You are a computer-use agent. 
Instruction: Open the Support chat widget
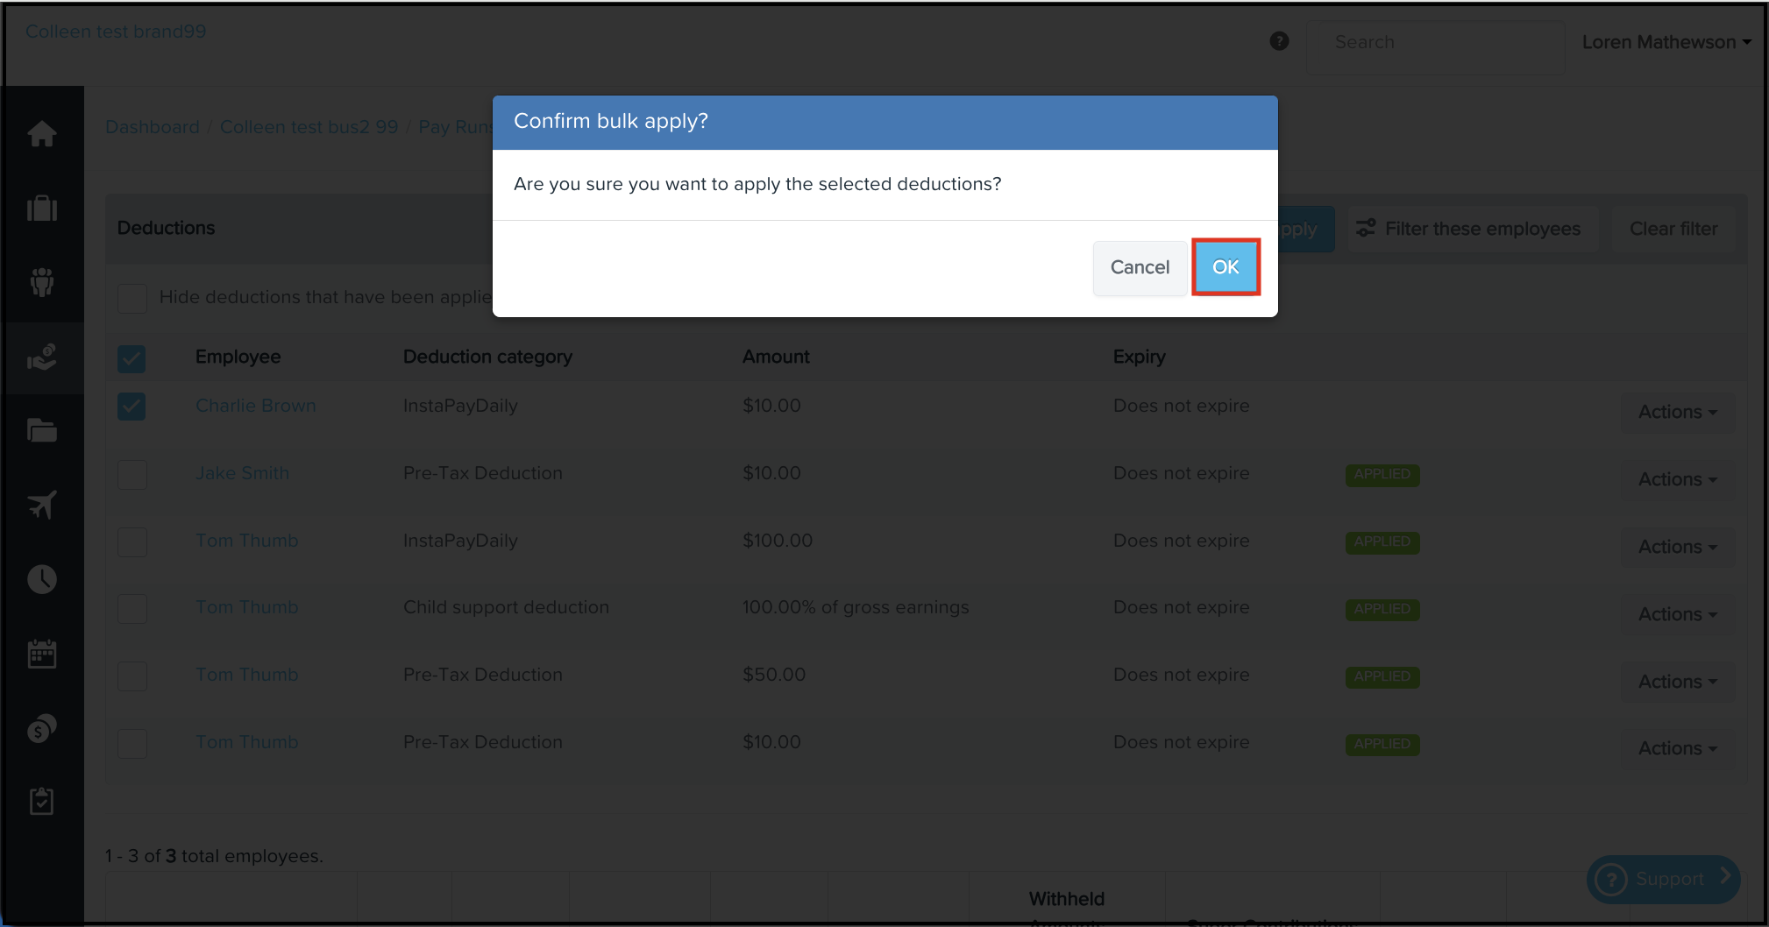[1662, 879]
